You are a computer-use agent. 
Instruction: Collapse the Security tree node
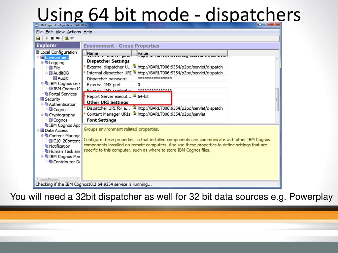click(38, 99)
